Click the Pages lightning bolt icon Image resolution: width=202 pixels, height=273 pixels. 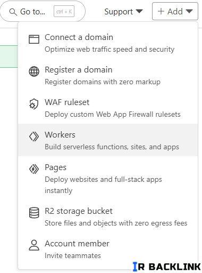click(x=34, y=169)
